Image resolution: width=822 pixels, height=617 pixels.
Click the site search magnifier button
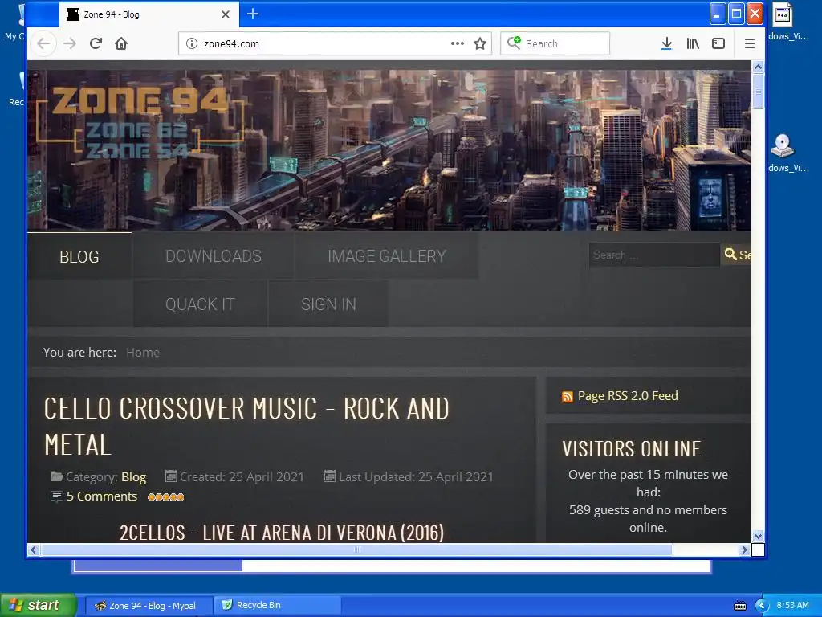(x=737, y=255)
